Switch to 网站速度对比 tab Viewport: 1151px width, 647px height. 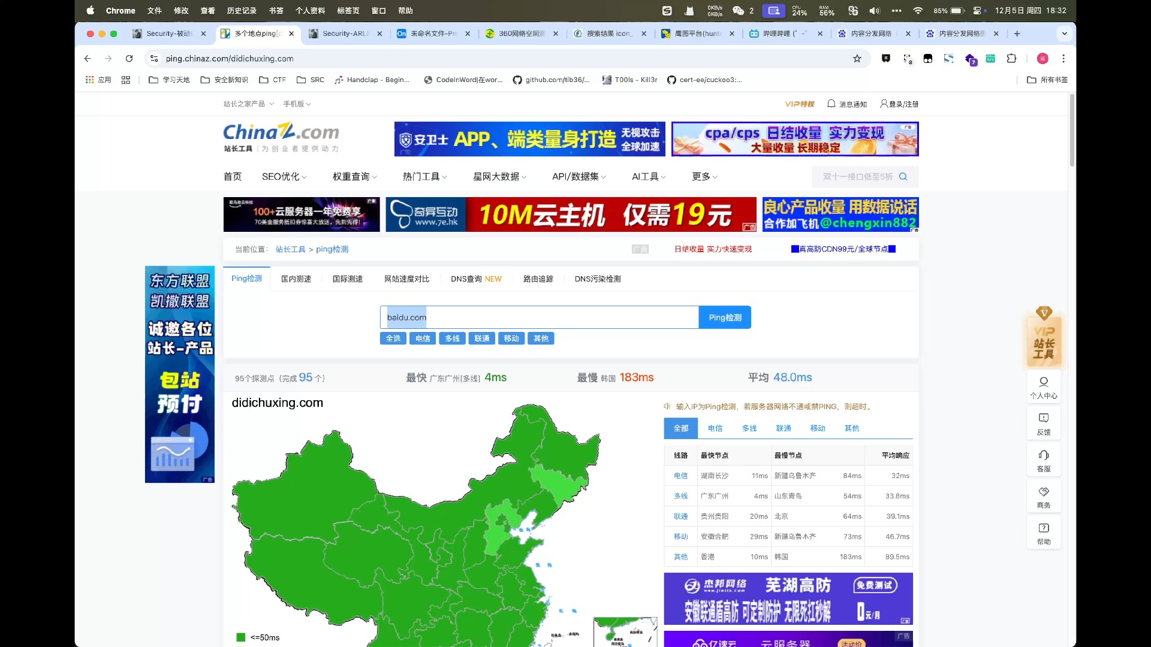[x=406, y=279]
